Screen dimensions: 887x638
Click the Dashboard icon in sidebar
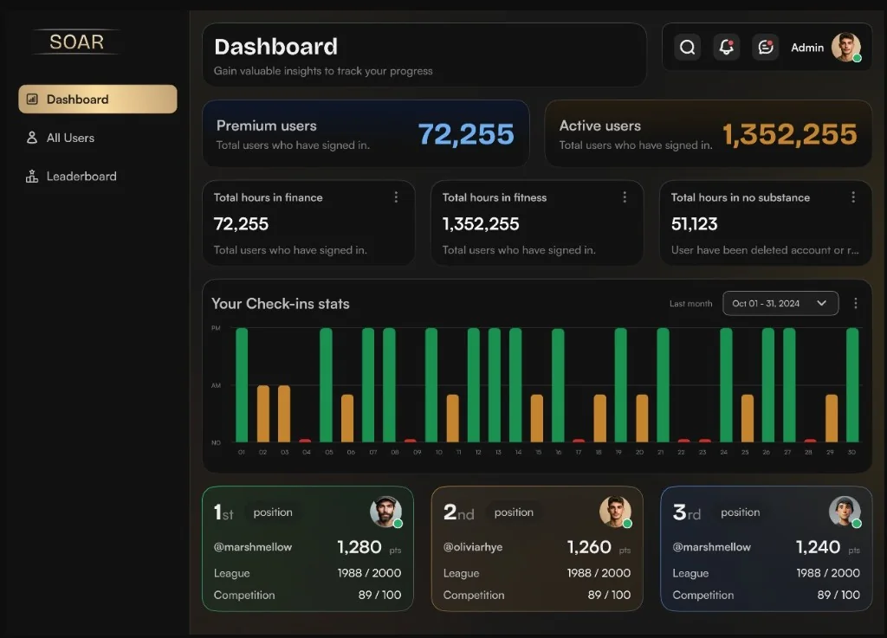coord(32,100)
